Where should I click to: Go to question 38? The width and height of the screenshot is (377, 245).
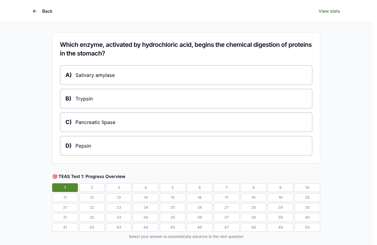pyautogui.click(x=254, y=217)
